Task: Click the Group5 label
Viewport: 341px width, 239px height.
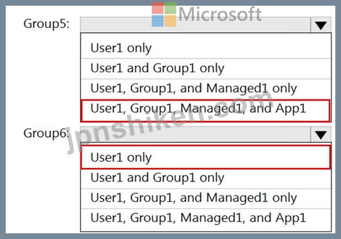Action: click(47, 24)
